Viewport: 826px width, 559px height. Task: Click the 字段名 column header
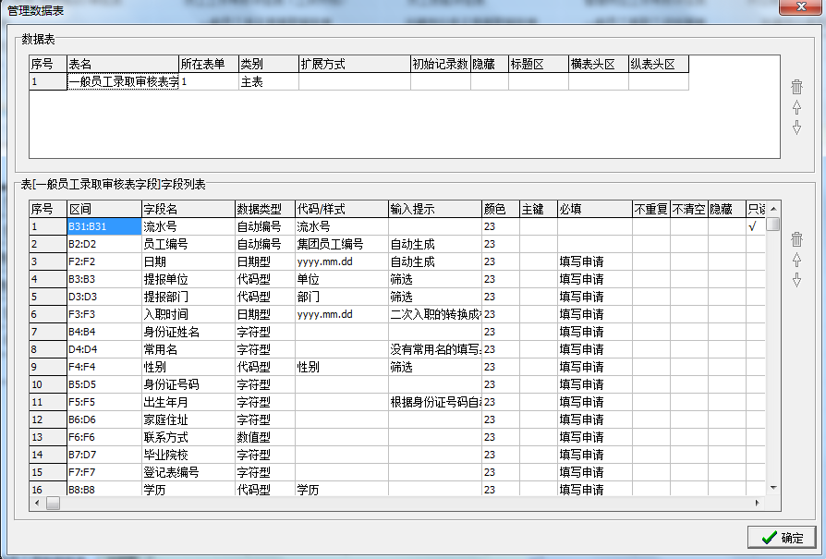click(188, 209)
